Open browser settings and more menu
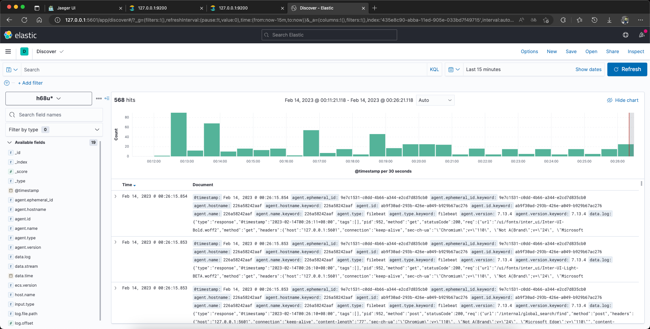The width and height of the screenshot is (650, 329). click(641, 20)
